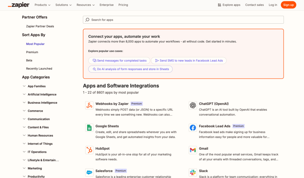304x178 pixels.
Task: Open the Salesforce app icon
Action: [x=89, y=172]
